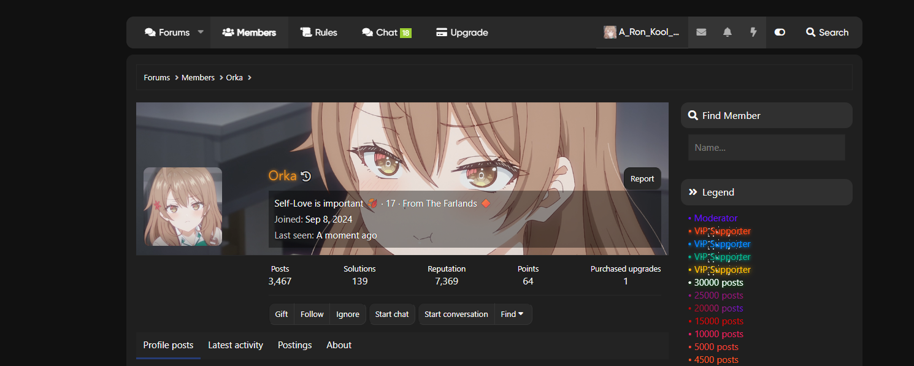Follow Orka with the Follow button
This screenshot has height=366, width=914.
[x=312, y=315]
